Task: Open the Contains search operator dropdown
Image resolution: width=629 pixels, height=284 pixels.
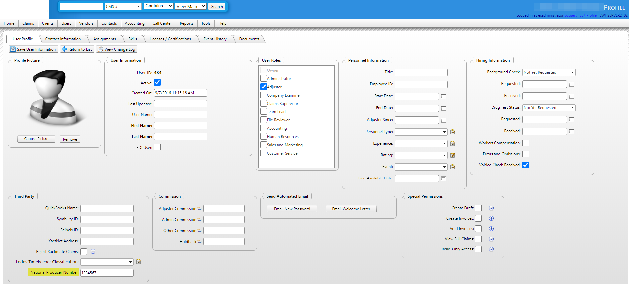Action: pyautogui.click(x=159, y=6)
